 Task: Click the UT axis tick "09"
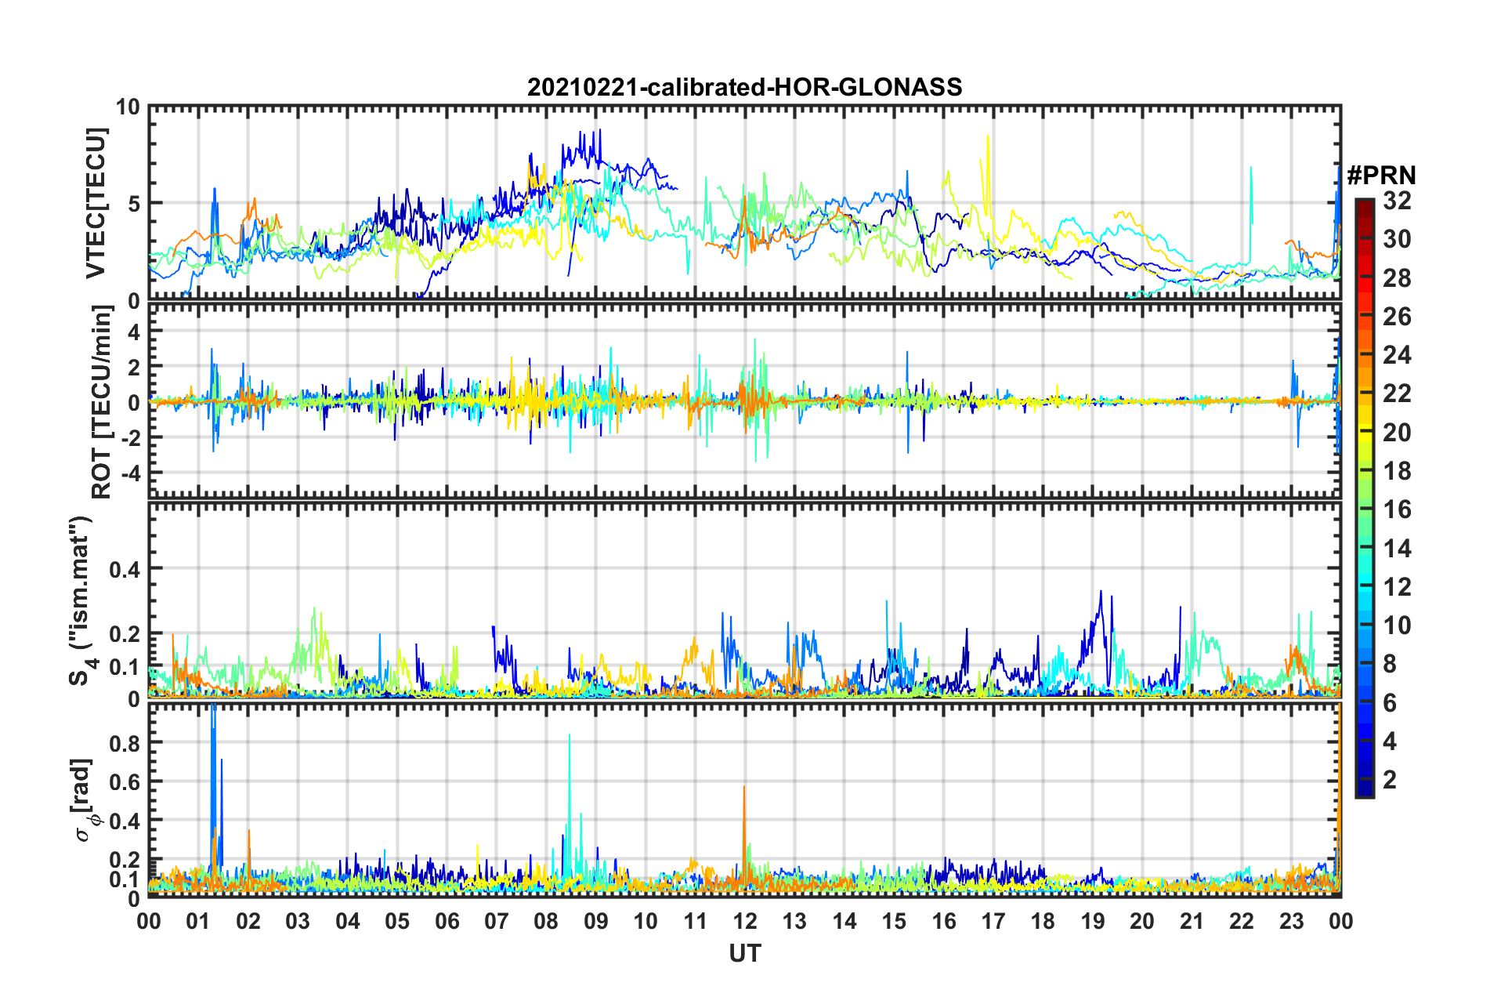click(596, 921)
